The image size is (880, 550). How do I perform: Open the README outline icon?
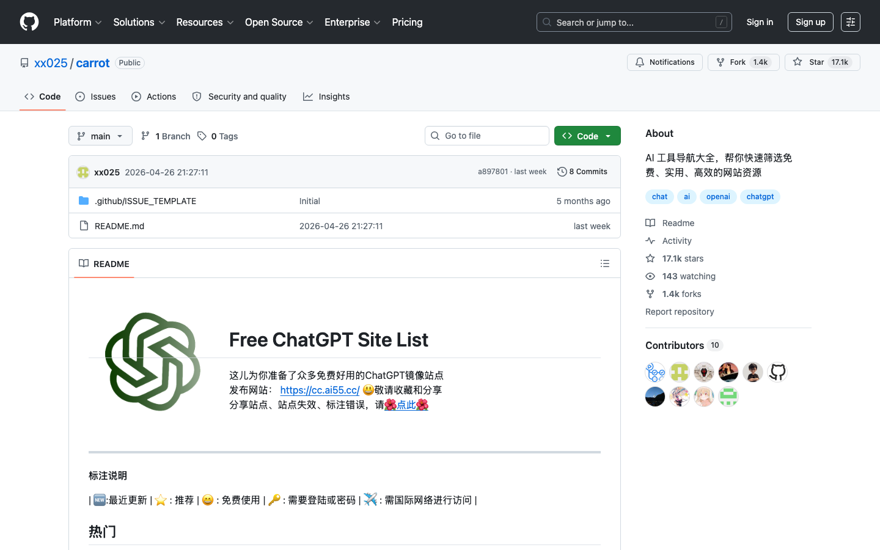pos(605,263)
